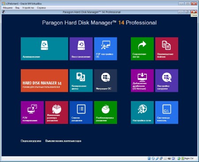Close the Paragon Hard Disk Manager window

coord(194,12)
